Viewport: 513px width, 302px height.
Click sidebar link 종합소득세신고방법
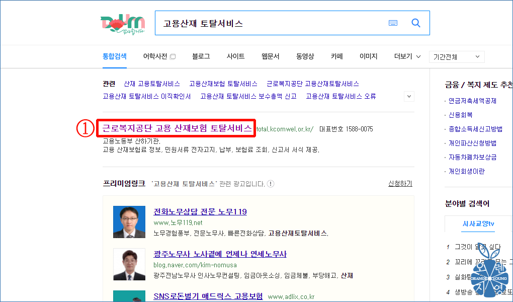pyautogui.click(x=475, y=129)
